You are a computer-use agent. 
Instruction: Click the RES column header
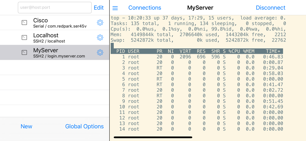[201, 51]
